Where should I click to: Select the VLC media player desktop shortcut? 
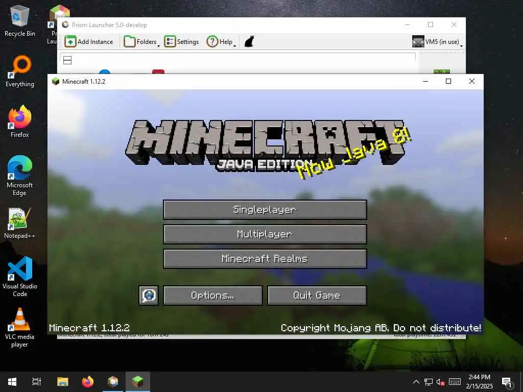point(20,328)
